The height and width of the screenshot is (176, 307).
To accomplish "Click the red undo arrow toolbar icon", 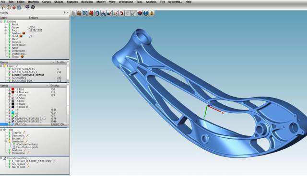I will click(121, 13).
